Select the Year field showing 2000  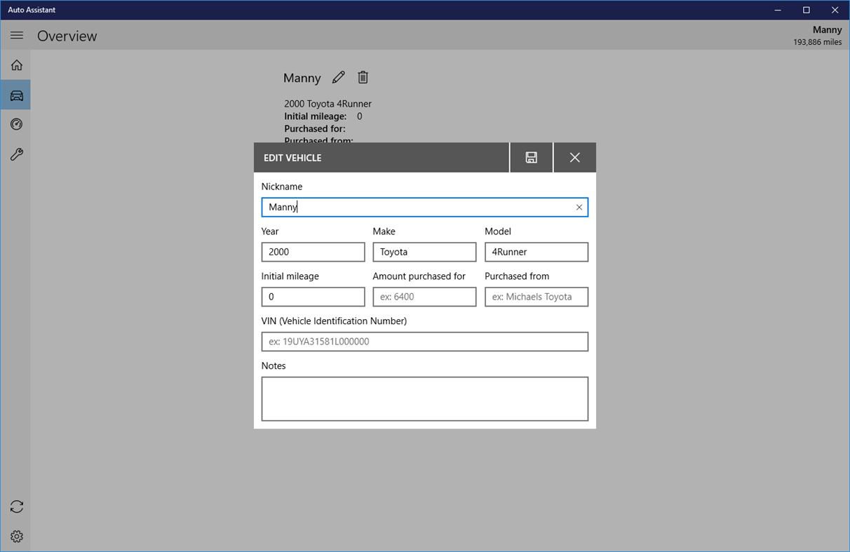click(313, 251)
